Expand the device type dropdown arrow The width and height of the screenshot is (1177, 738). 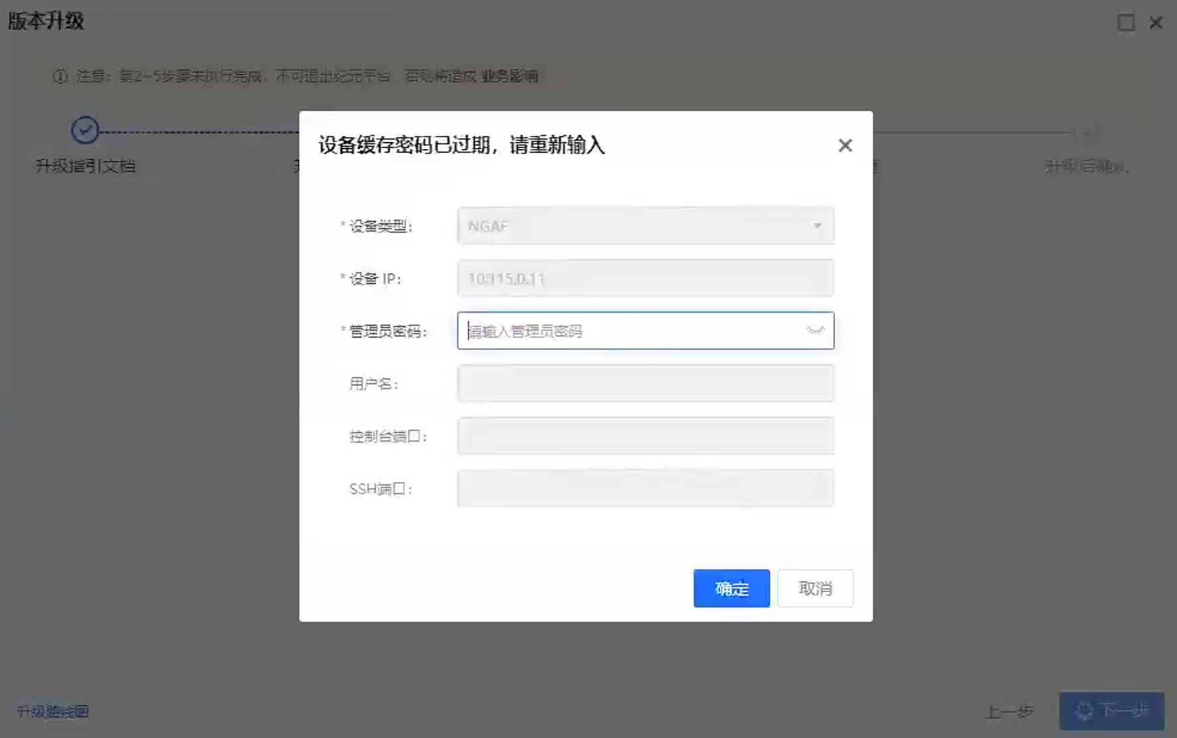(817, 226)
